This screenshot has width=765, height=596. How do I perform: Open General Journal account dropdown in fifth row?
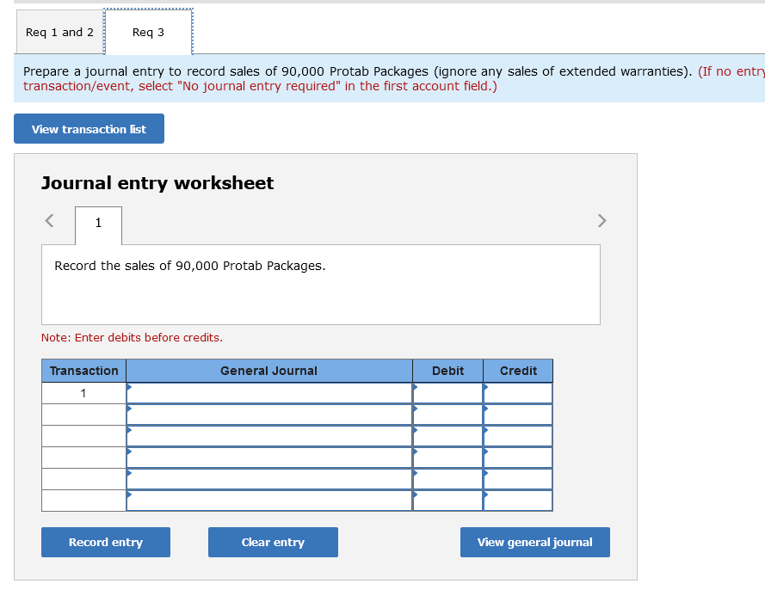269,479
